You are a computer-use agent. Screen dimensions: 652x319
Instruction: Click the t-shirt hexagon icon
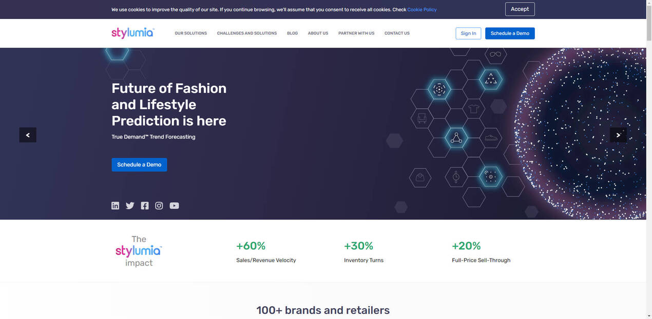click(x=473, y=109)
